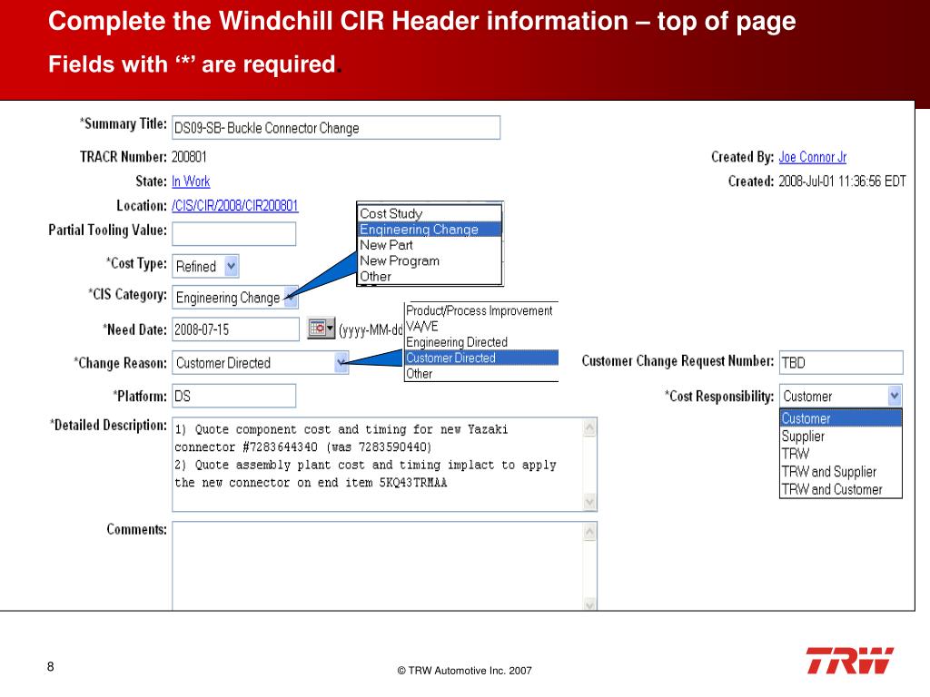This screenshot has width=930, height=697.
Task: Click the Customer Change Request Number field
Action: [x=841, y=363]
